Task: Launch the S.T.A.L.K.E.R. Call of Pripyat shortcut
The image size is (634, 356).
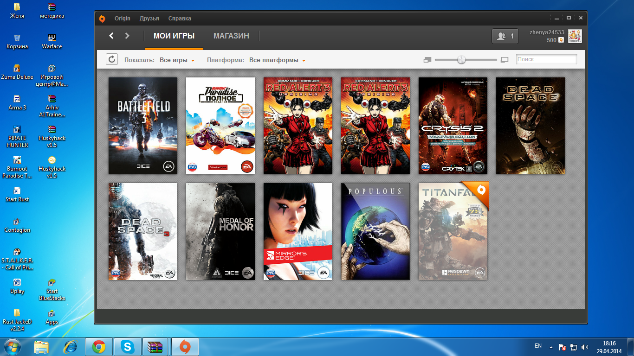Action: tap(17, 259)
